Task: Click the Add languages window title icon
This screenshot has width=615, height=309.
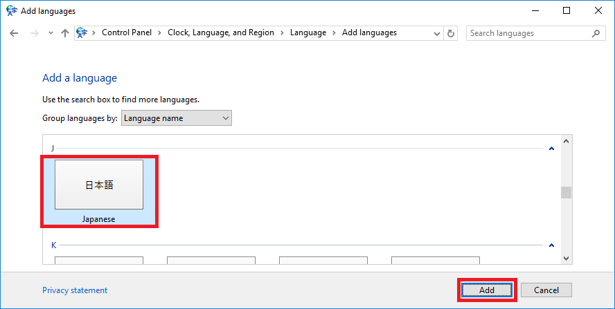Action: tap(12, 11)
